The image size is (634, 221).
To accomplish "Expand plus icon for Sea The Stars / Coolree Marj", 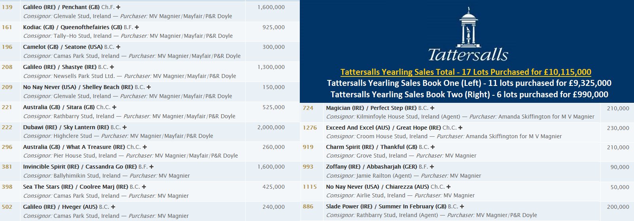I will pyautogui.click(x=144, y=187).
